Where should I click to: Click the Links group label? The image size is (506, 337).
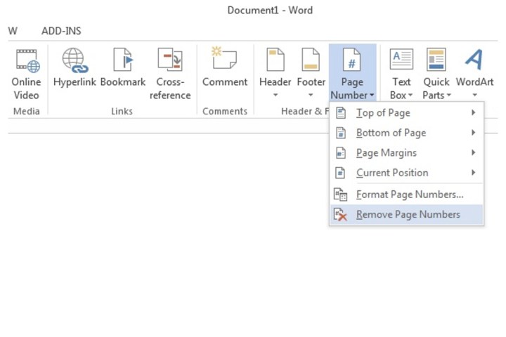tap(122, 111)
